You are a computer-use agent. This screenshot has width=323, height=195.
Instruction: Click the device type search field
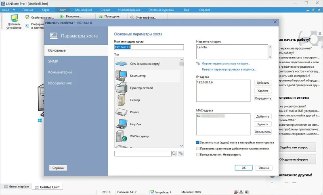point(143,154)
